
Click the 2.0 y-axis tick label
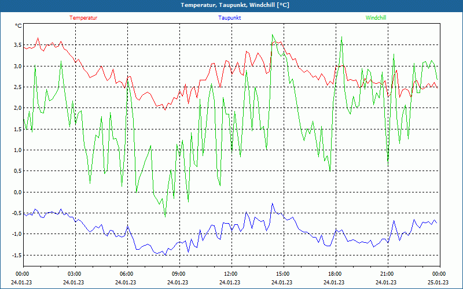17,108
